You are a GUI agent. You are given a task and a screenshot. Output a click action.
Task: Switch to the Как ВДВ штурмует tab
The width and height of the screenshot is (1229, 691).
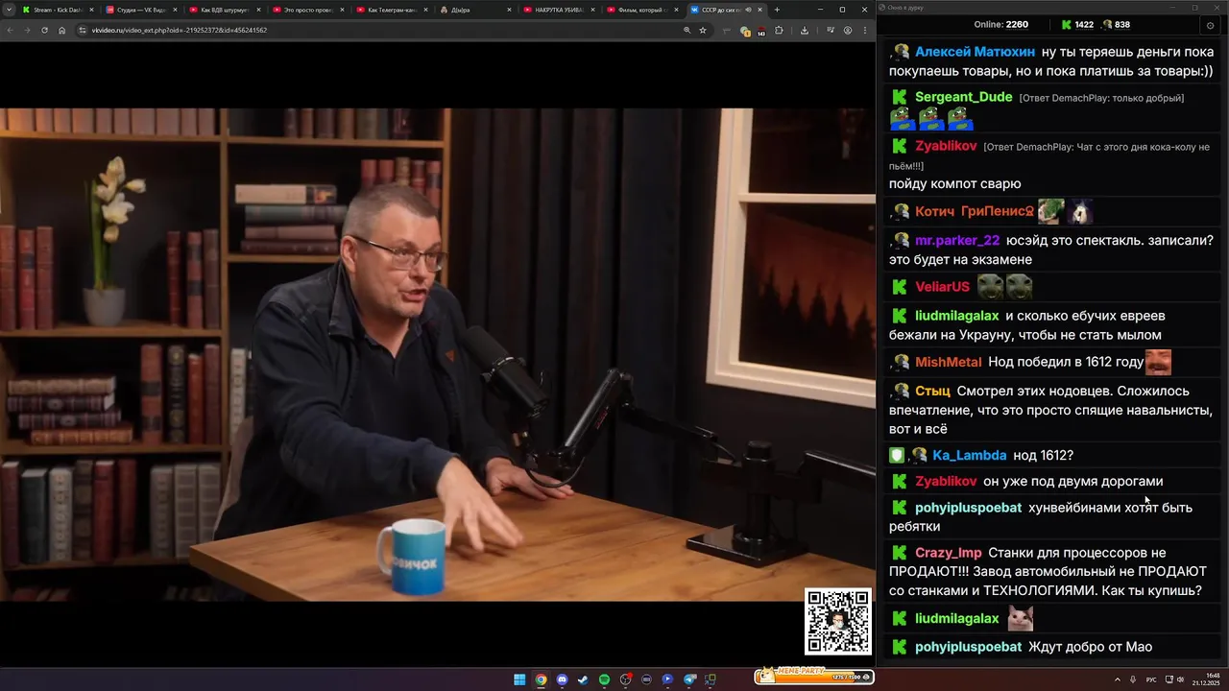[x=223, y=10]
